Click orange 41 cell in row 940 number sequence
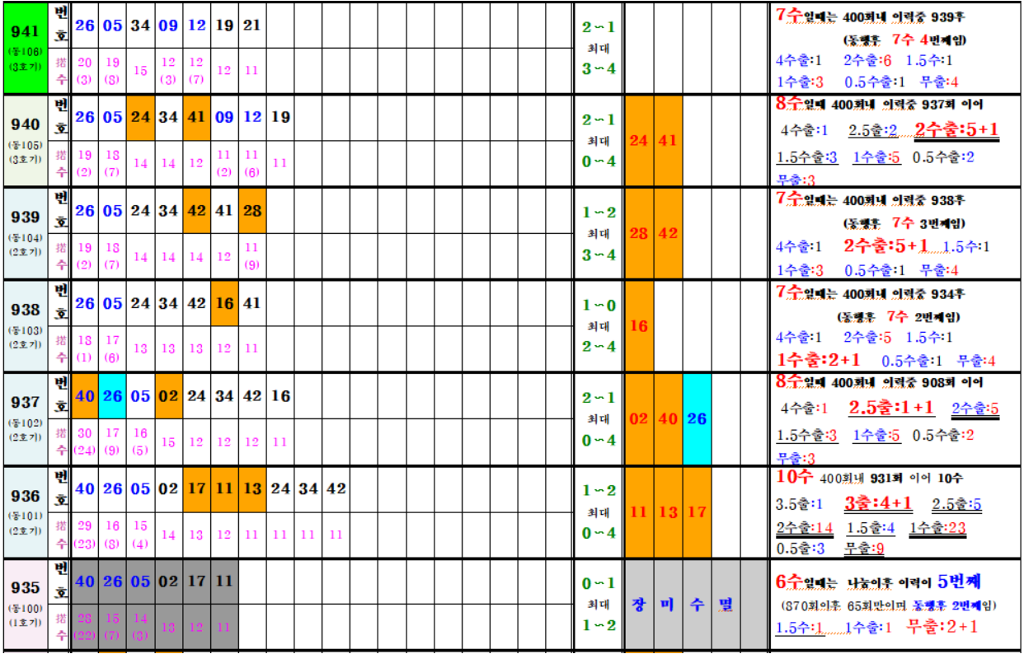The height and width of the screenshot is (654, 1024). (x=196, y=117)
